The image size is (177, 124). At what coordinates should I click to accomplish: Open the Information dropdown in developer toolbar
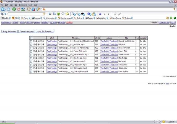[x=50, y=18]
